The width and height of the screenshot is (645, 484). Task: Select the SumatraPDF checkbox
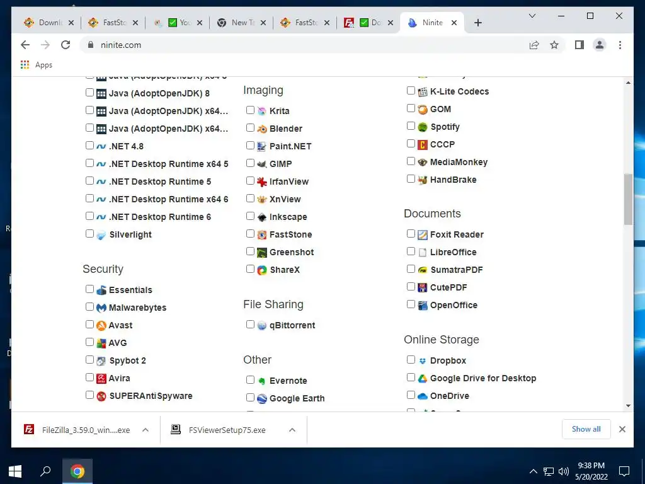click(411, 268)
